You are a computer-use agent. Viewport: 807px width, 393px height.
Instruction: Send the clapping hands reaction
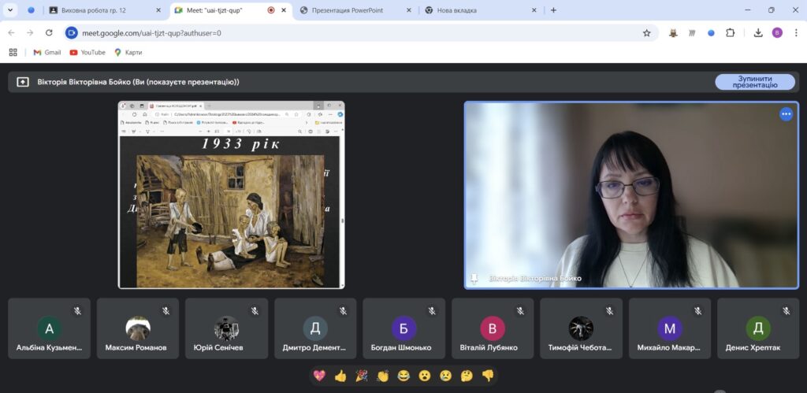[383, 376]
